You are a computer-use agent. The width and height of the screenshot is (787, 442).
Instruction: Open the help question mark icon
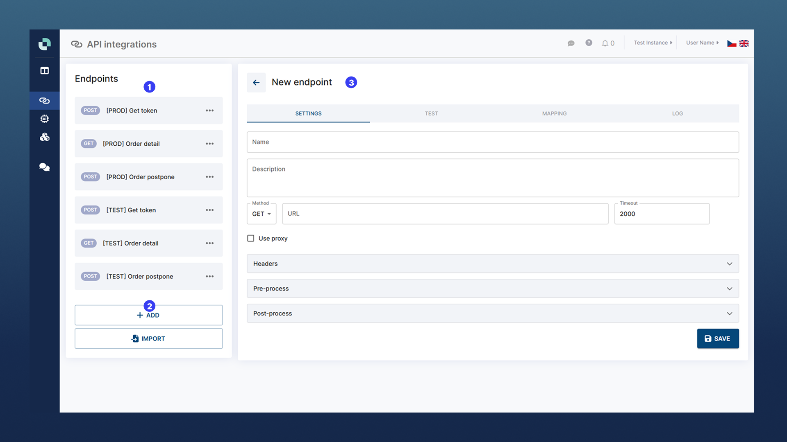pyautogui.click(x=589, y=43)
